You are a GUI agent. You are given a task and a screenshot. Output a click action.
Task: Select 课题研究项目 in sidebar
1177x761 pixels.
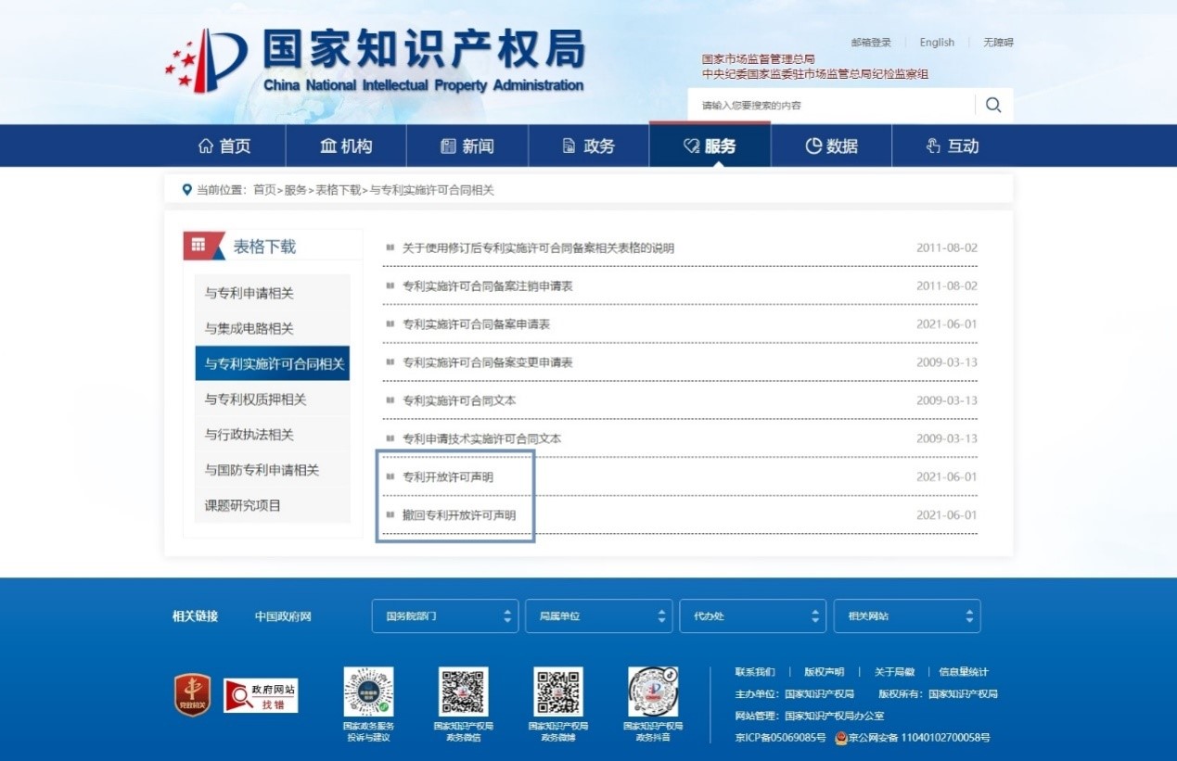[x=272, y=505]
